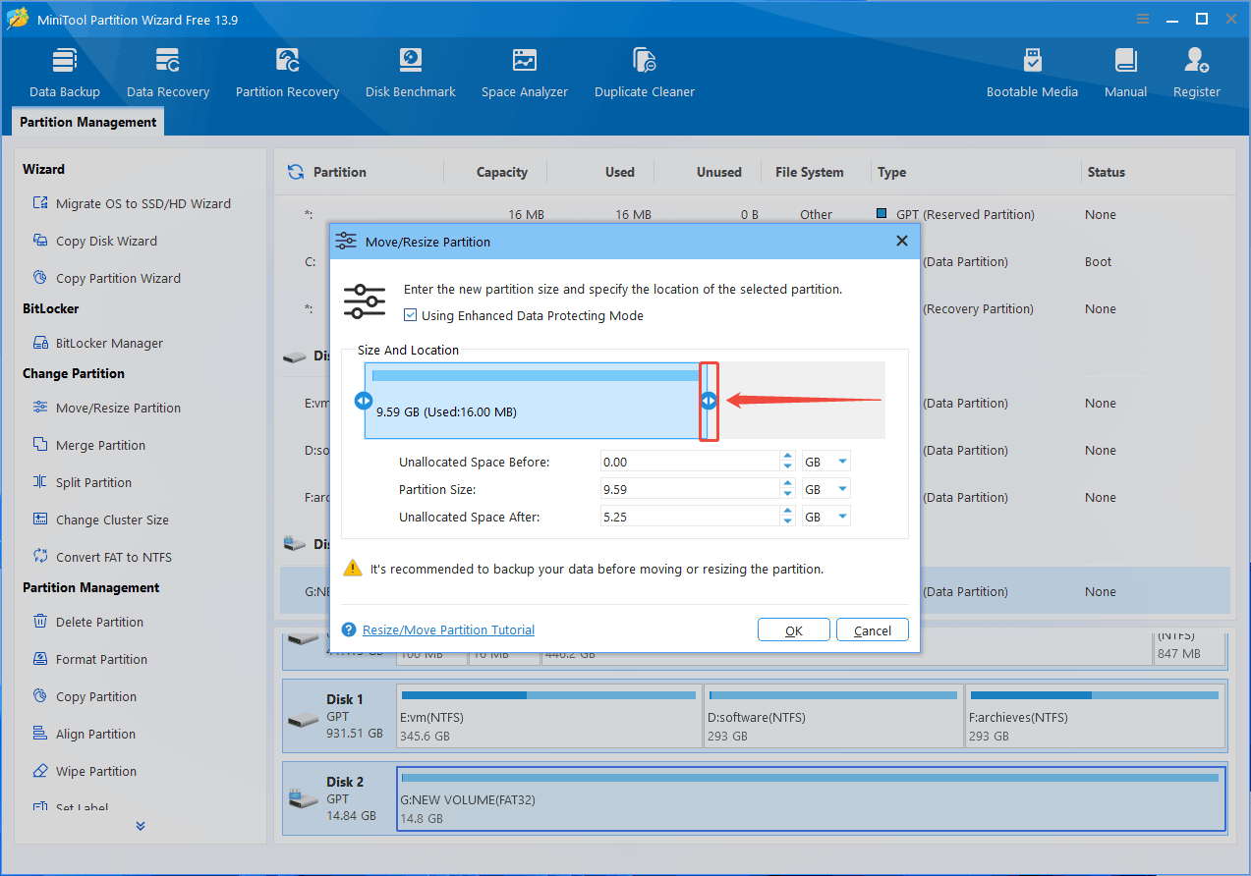
Task: Expand more sidebar actions with the double chevron
Action: pos(141,826)
